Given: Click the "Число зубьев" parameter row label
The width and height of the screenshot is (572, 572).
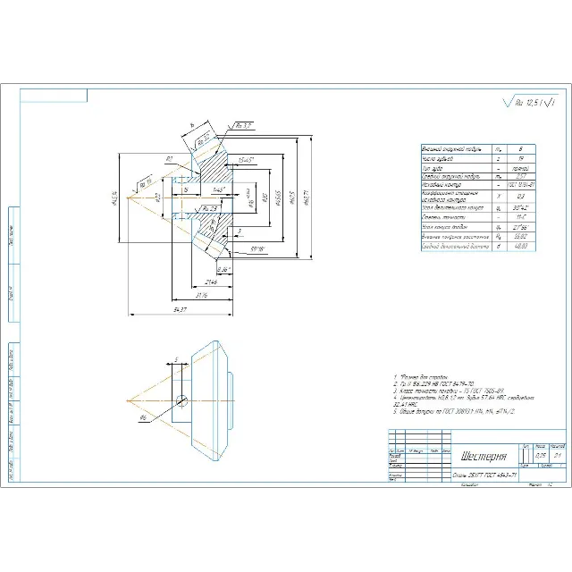Looking at the screenshot, I should coord(437,159).
